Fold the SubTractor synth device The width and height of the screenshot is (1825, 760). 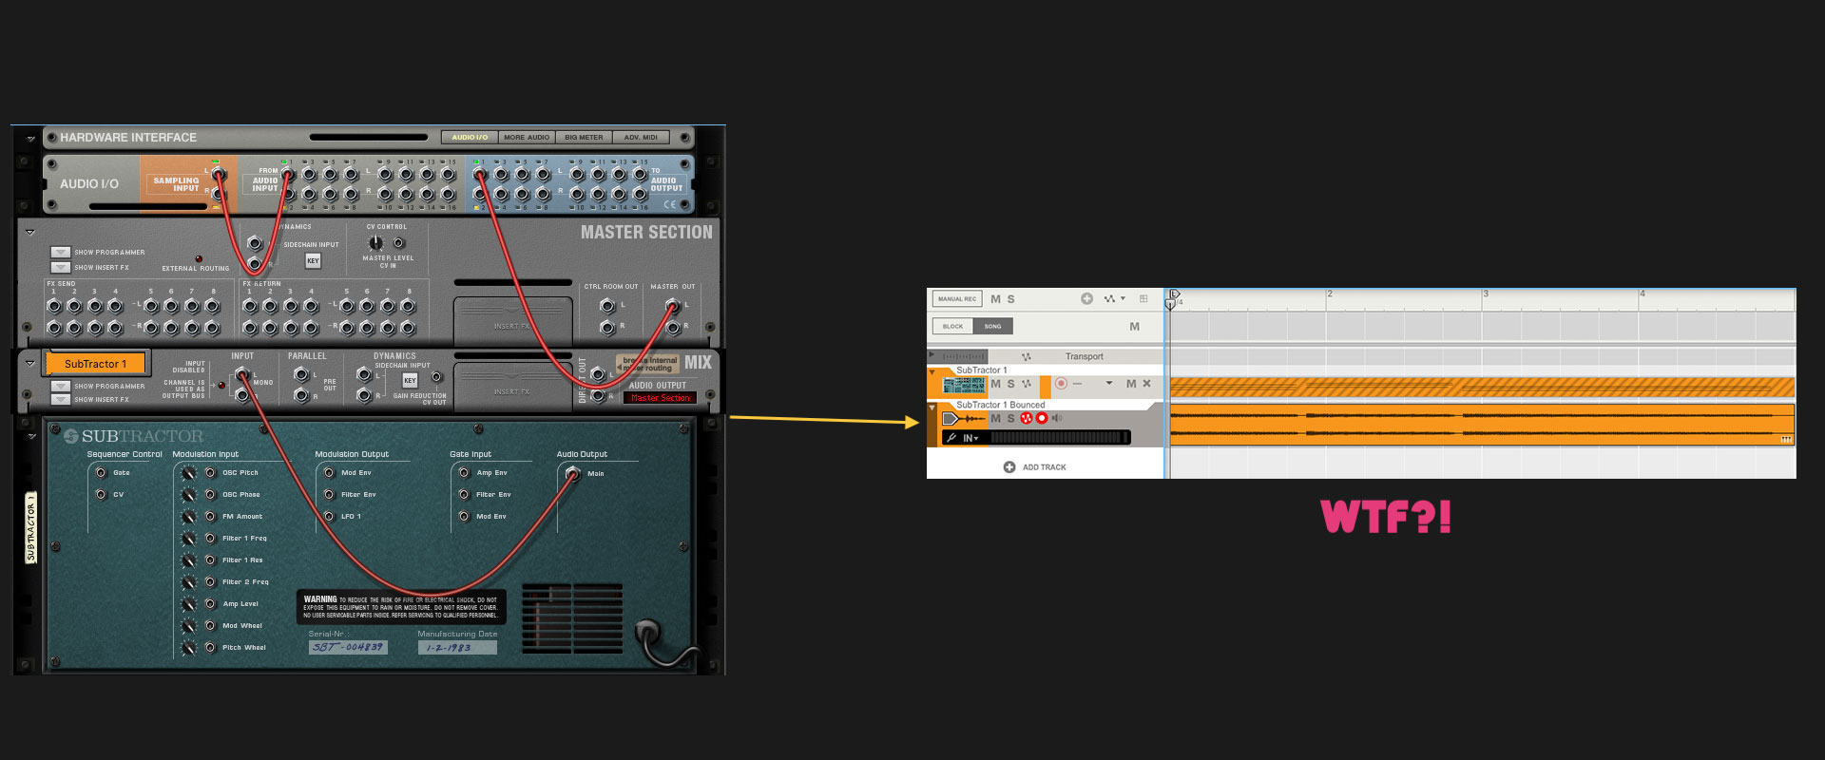click(29, 435)
